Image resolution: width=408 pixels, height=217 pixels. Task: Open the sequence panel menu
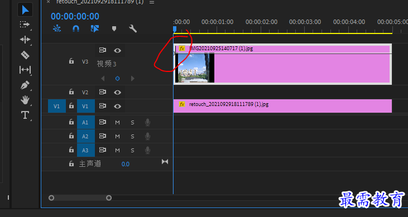152,2
